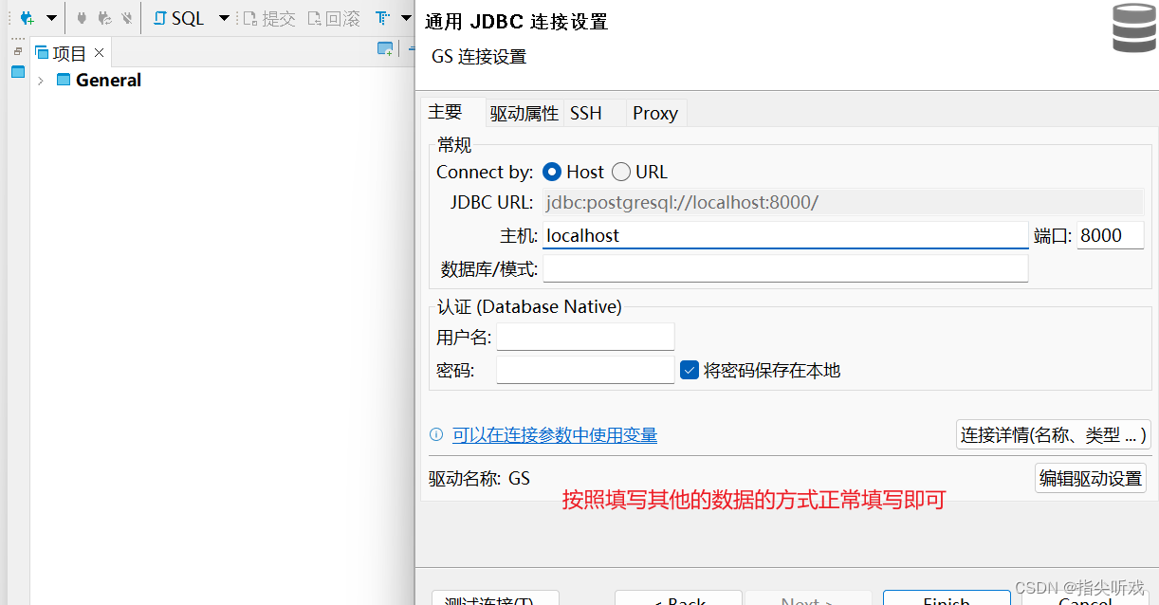1159x605 pixels.
Task: Click the Reconnect icon in the toolbar
Action: point(104,17)
